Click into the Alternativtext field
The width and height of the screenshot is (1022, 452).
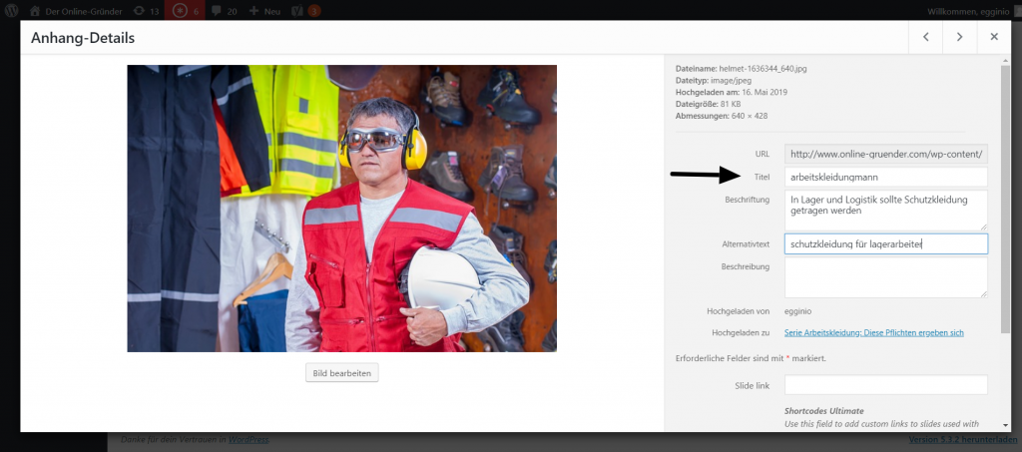[886, 244]
